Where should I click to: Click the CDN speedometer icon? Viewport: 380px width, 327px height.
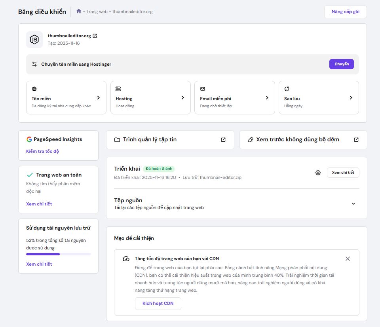(126, 259)
